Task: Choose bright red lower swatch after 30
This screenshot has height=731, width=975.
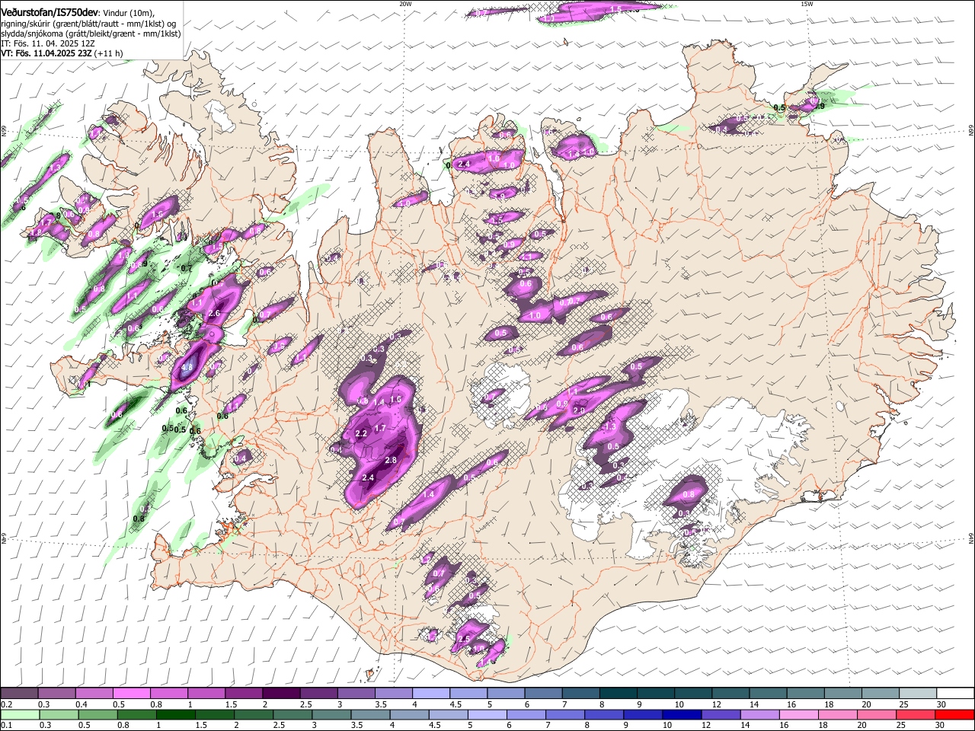Action: [x=954, y=714]
